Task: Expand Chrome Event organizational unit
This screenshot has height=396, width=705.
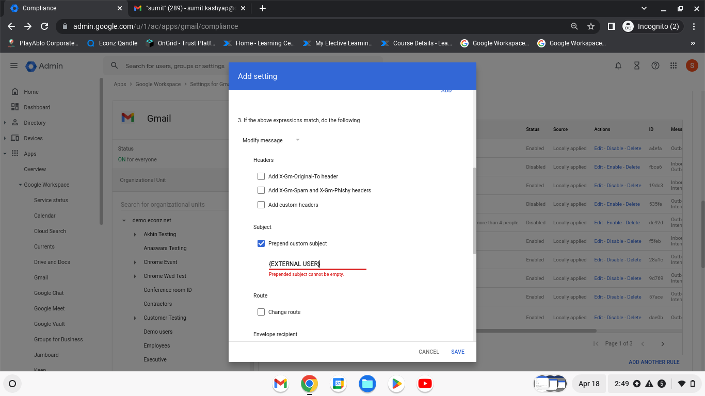Action: [135, 262]
